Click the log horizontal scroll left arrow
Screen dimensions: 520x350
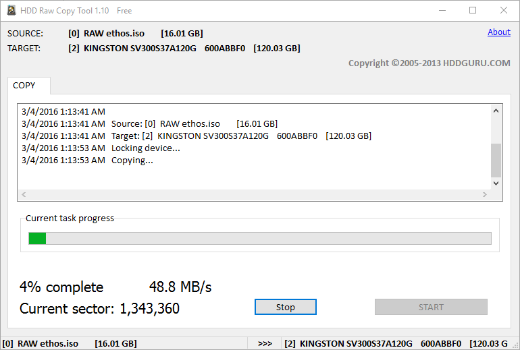(24, 194)
